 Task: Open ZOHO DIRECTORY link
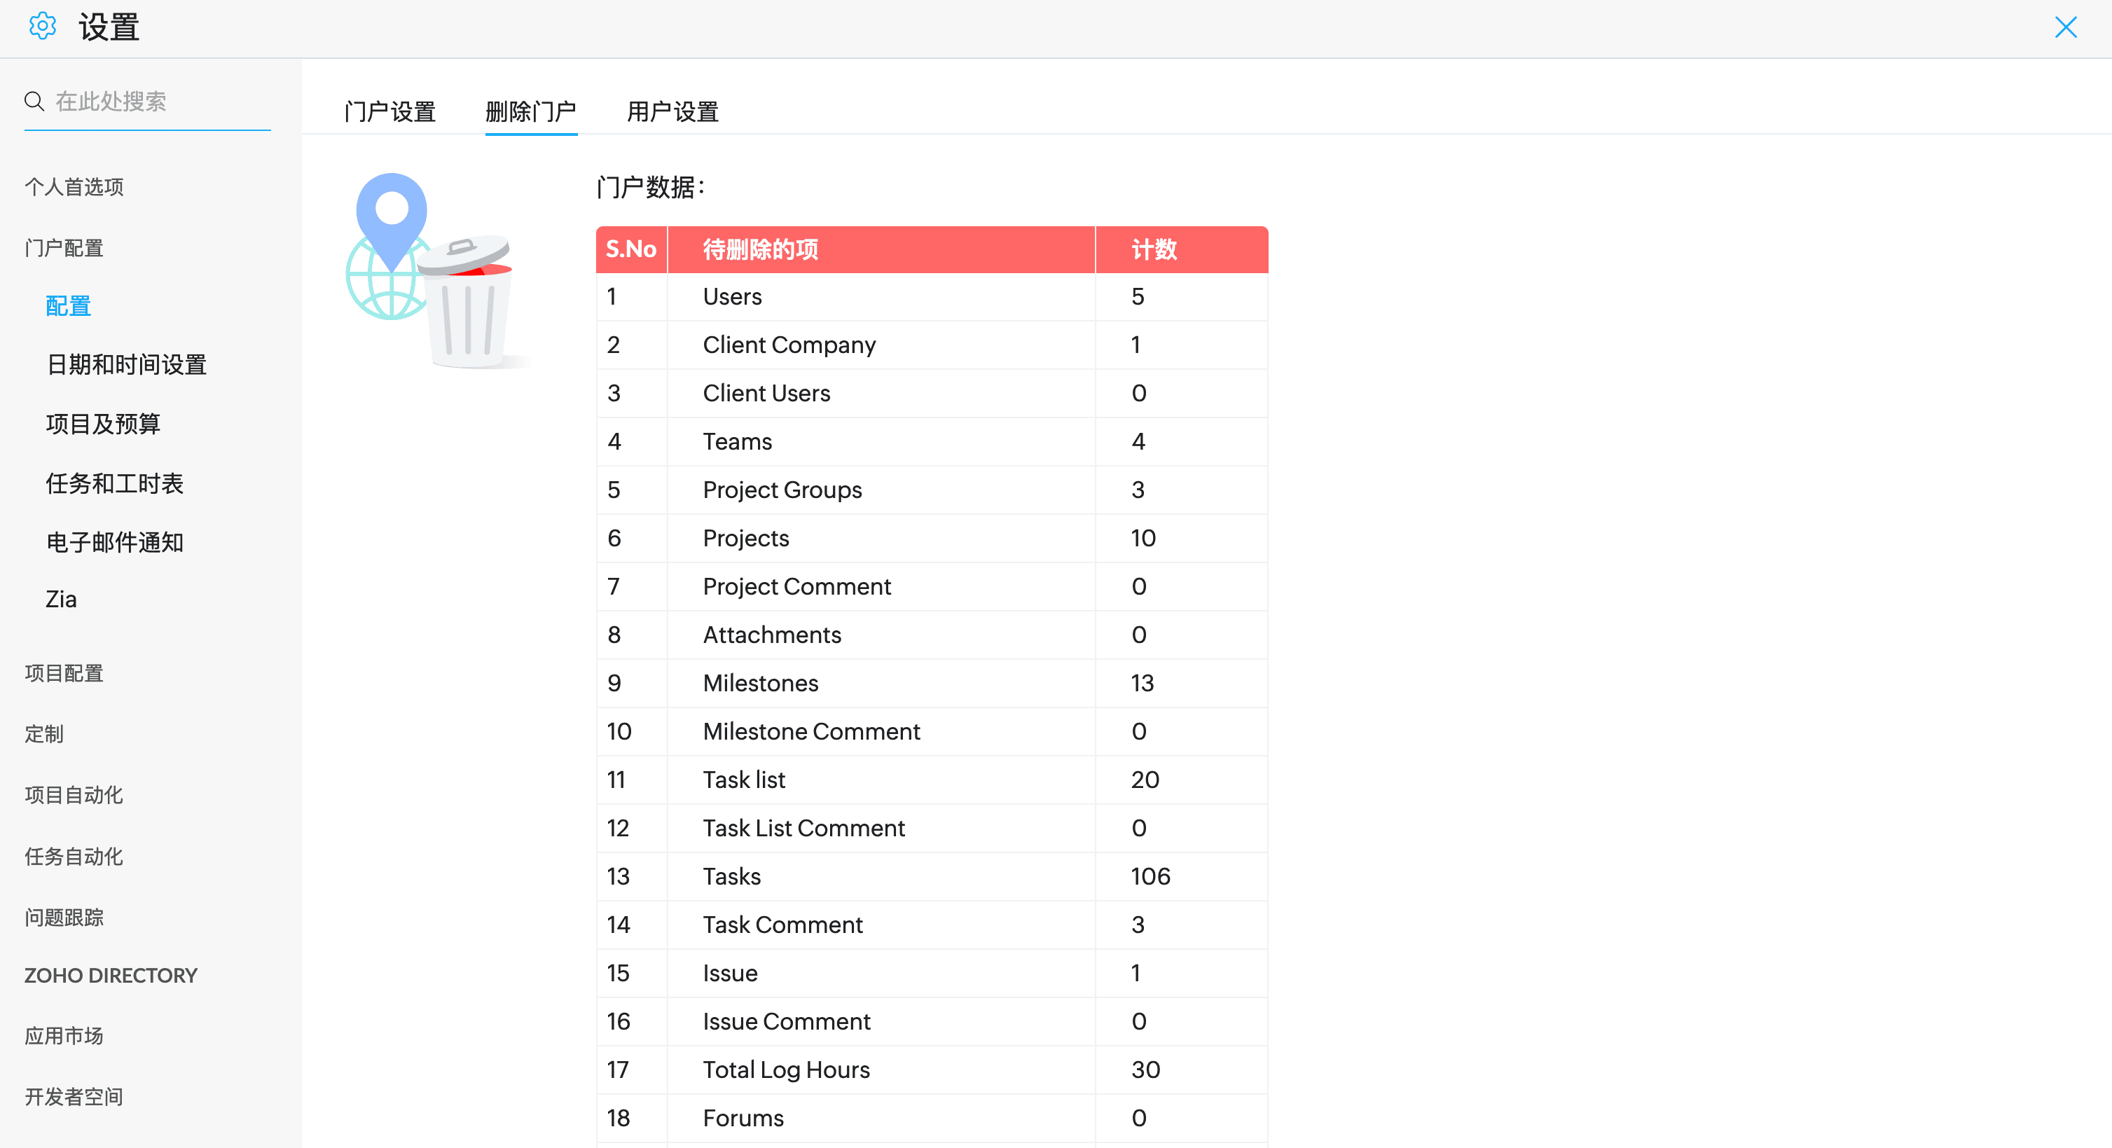(x=111, y=975)
